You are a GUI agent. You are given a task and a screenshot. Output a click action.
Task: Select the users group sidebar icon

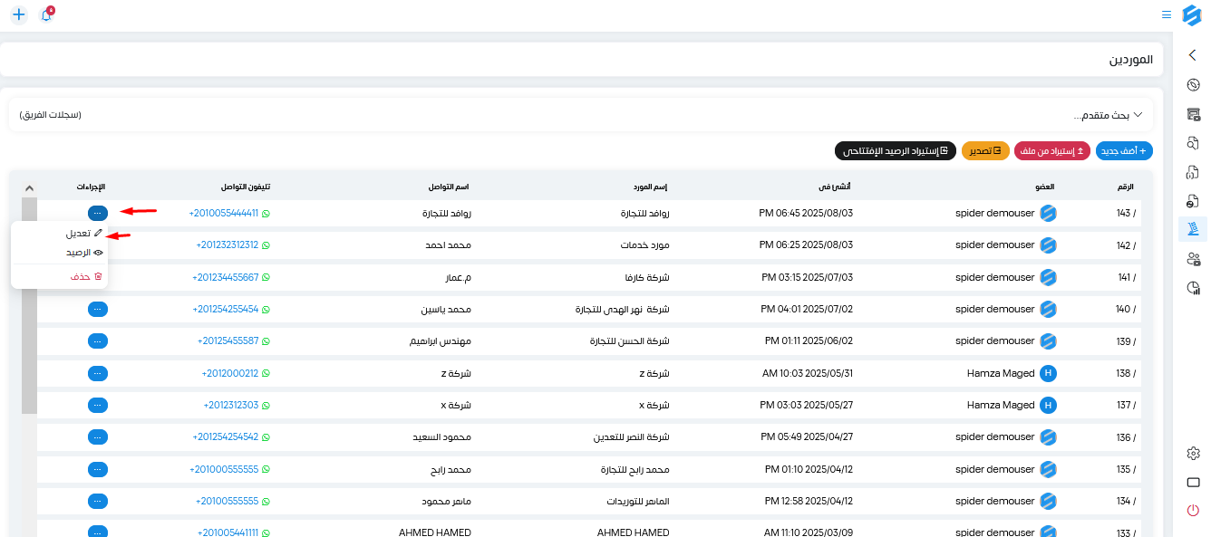1193,259
